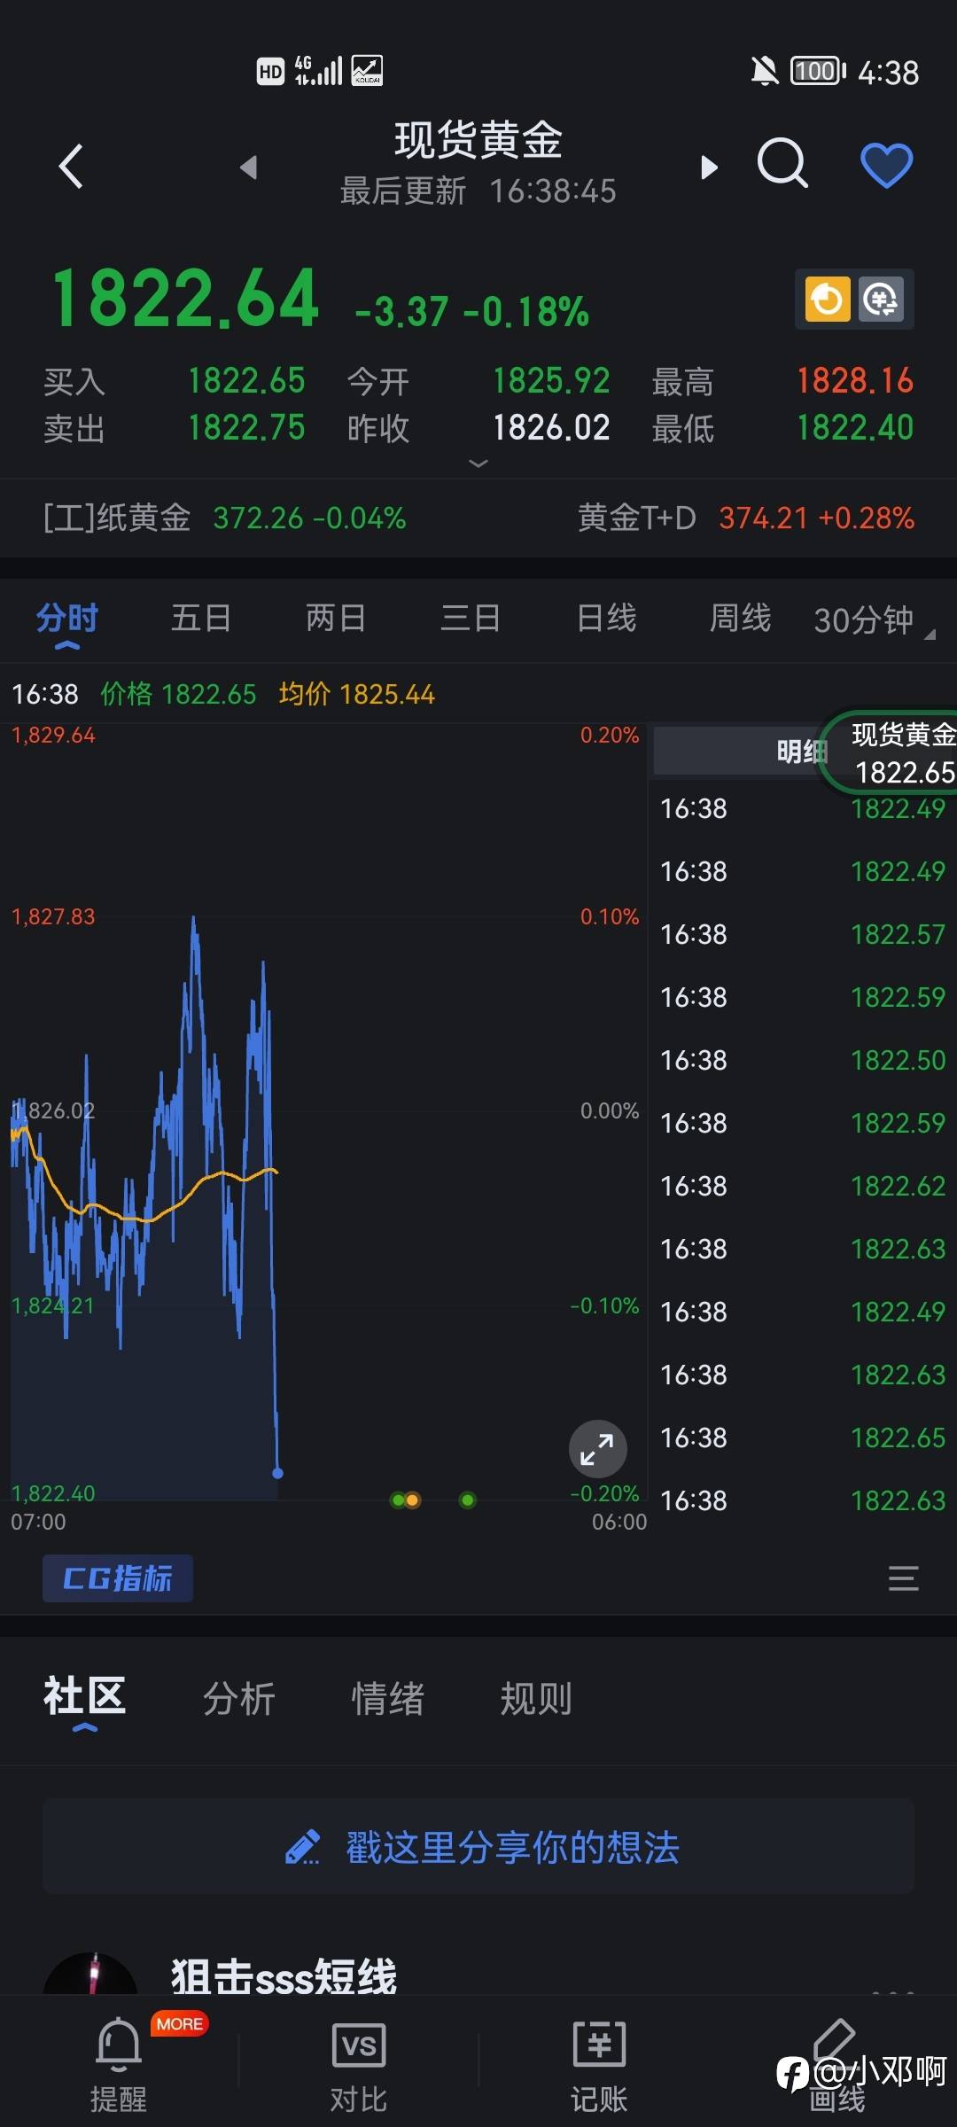Select the 两日 chart tab
The width and height of the screenshot is (957, 2127).
[336, 619]
